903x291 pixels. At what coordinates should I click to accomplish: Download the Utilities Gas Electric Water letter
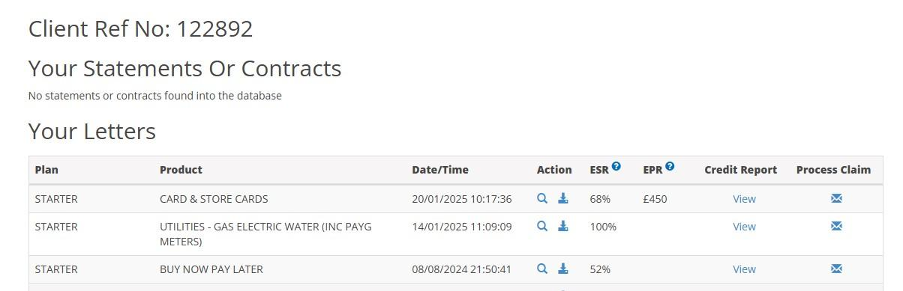coord(563,226)
